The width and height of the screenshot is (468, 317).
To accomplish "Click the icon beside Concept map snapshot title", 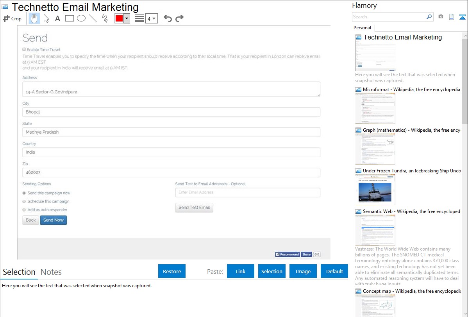I will click(358, 291).
